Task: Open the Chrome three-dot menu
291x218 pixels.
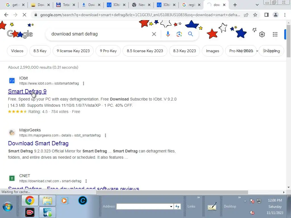Action: tap(285, 15)
